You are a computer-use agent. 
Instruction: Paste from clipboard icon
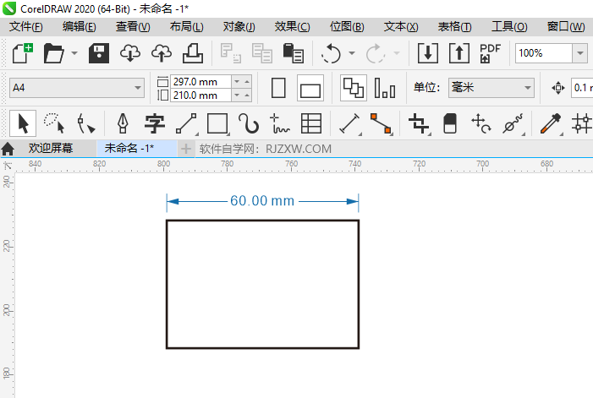point(293,53)
